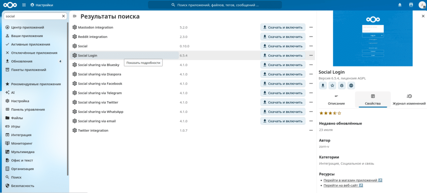427x193 pixels.
Task: Show Отключённые приложения list
Action: [x=35, y=53]
